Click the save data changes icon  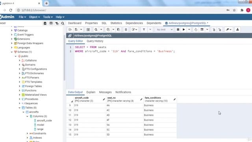tap(88, 30)
